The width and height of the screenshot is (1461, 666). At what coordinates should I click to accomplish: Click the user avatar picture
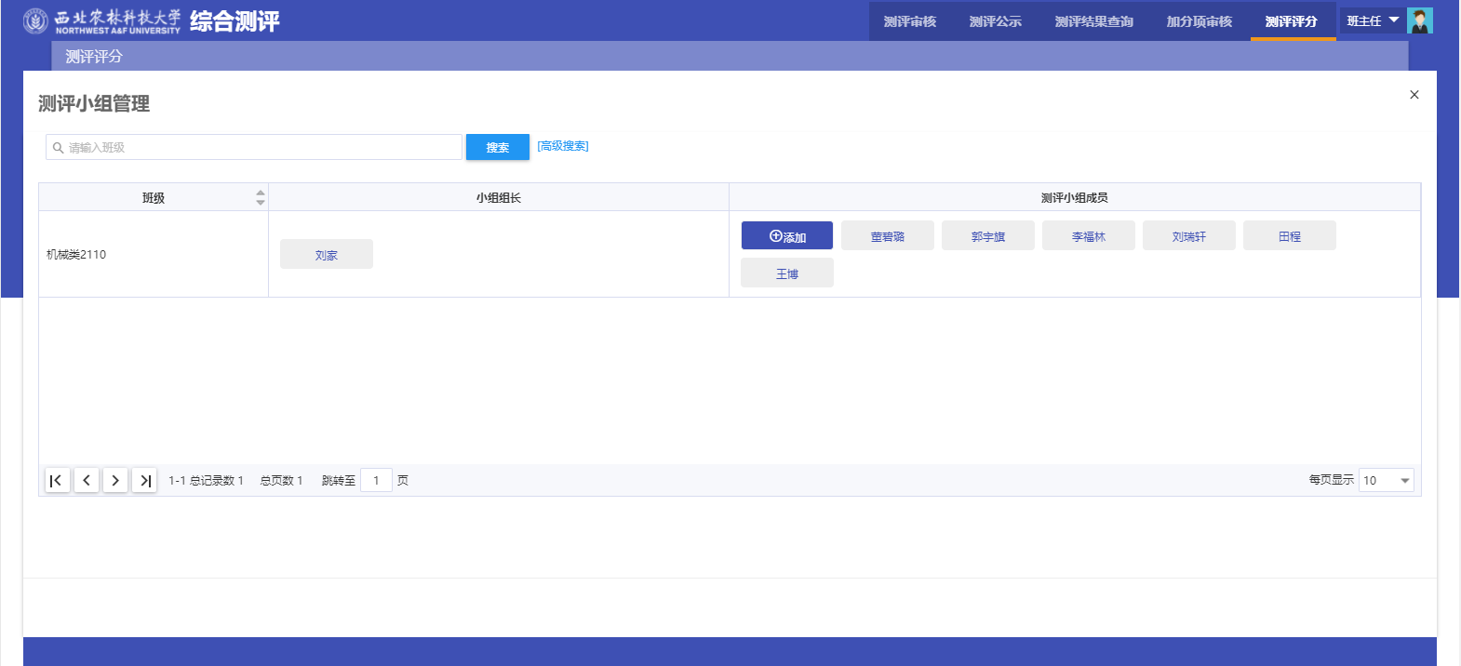tap(1419, 20)
